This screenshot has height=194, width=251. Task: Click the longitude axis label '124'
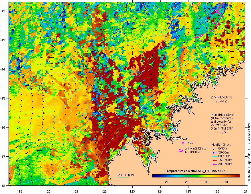(x=160, y=191)
